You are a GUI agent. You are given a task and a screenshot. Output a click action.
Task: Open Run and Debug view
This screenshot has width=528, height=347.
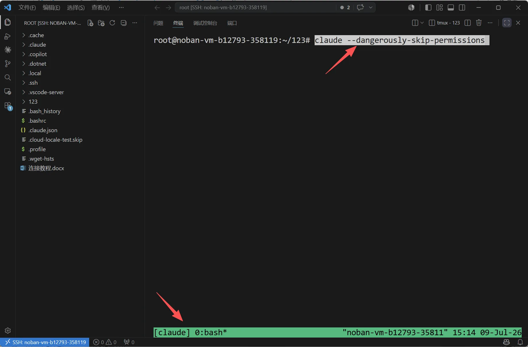tap(8, 36)
